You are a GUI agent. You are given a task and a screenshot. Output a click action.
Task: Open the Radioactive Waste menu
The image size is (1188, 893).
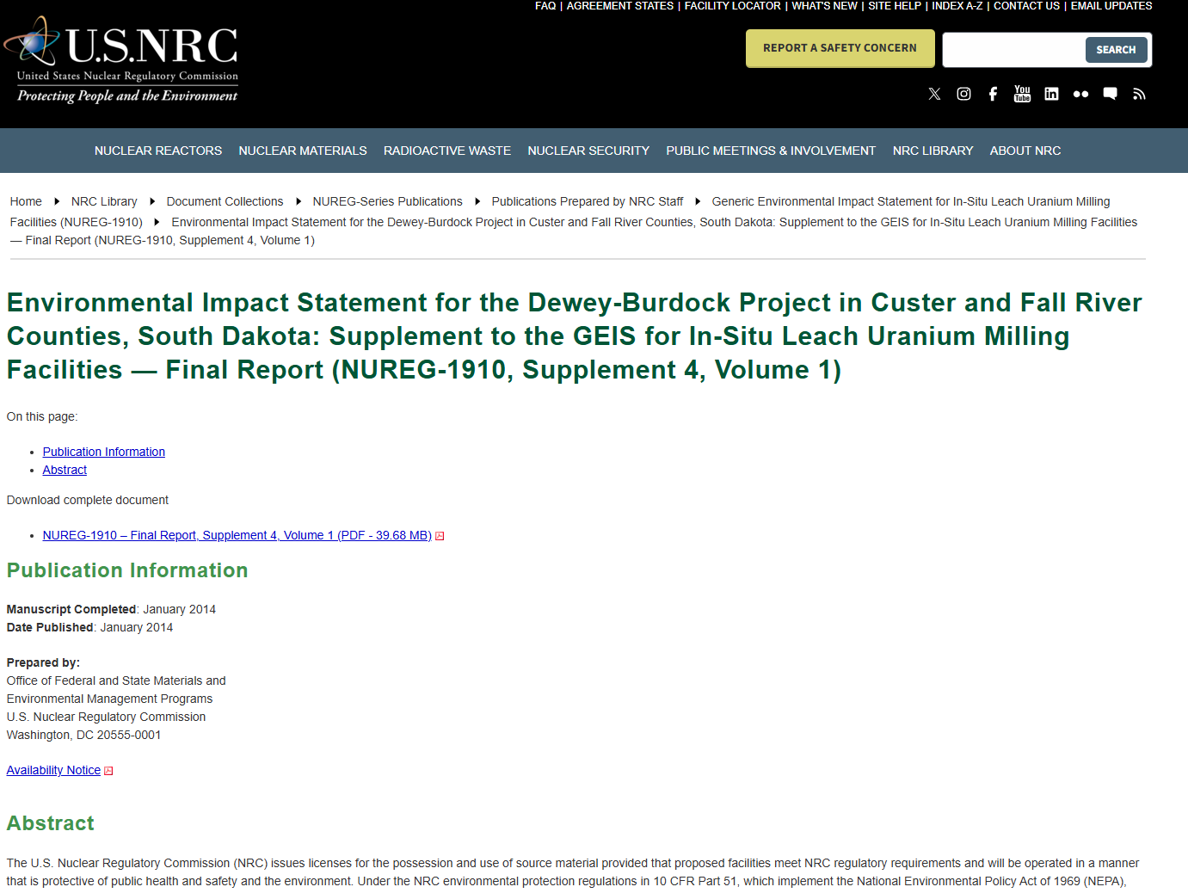[446, 151]
